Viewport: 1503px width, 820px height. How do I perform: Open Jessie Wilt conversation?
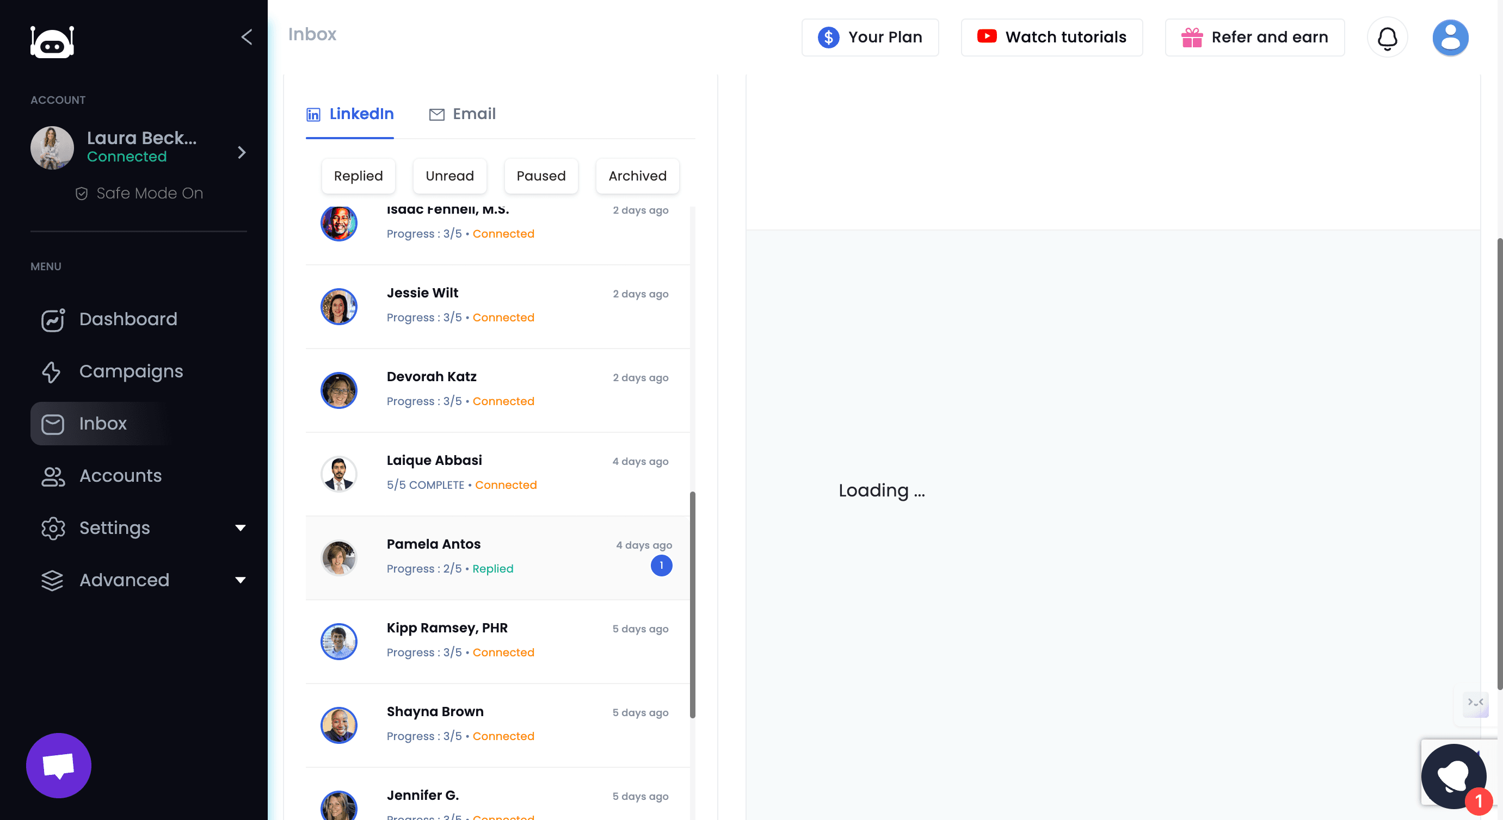click(x=498, y=307)
